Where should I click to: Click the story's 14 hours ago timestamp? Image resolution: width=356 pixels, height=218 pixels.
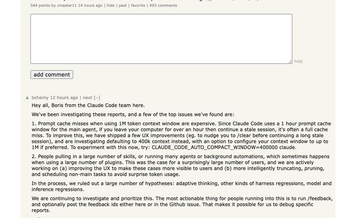tap(90, 6)
